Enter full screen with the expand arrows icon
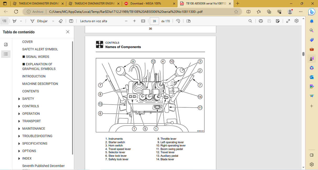This screenshot has height=170, width=318. coord(288,21)
